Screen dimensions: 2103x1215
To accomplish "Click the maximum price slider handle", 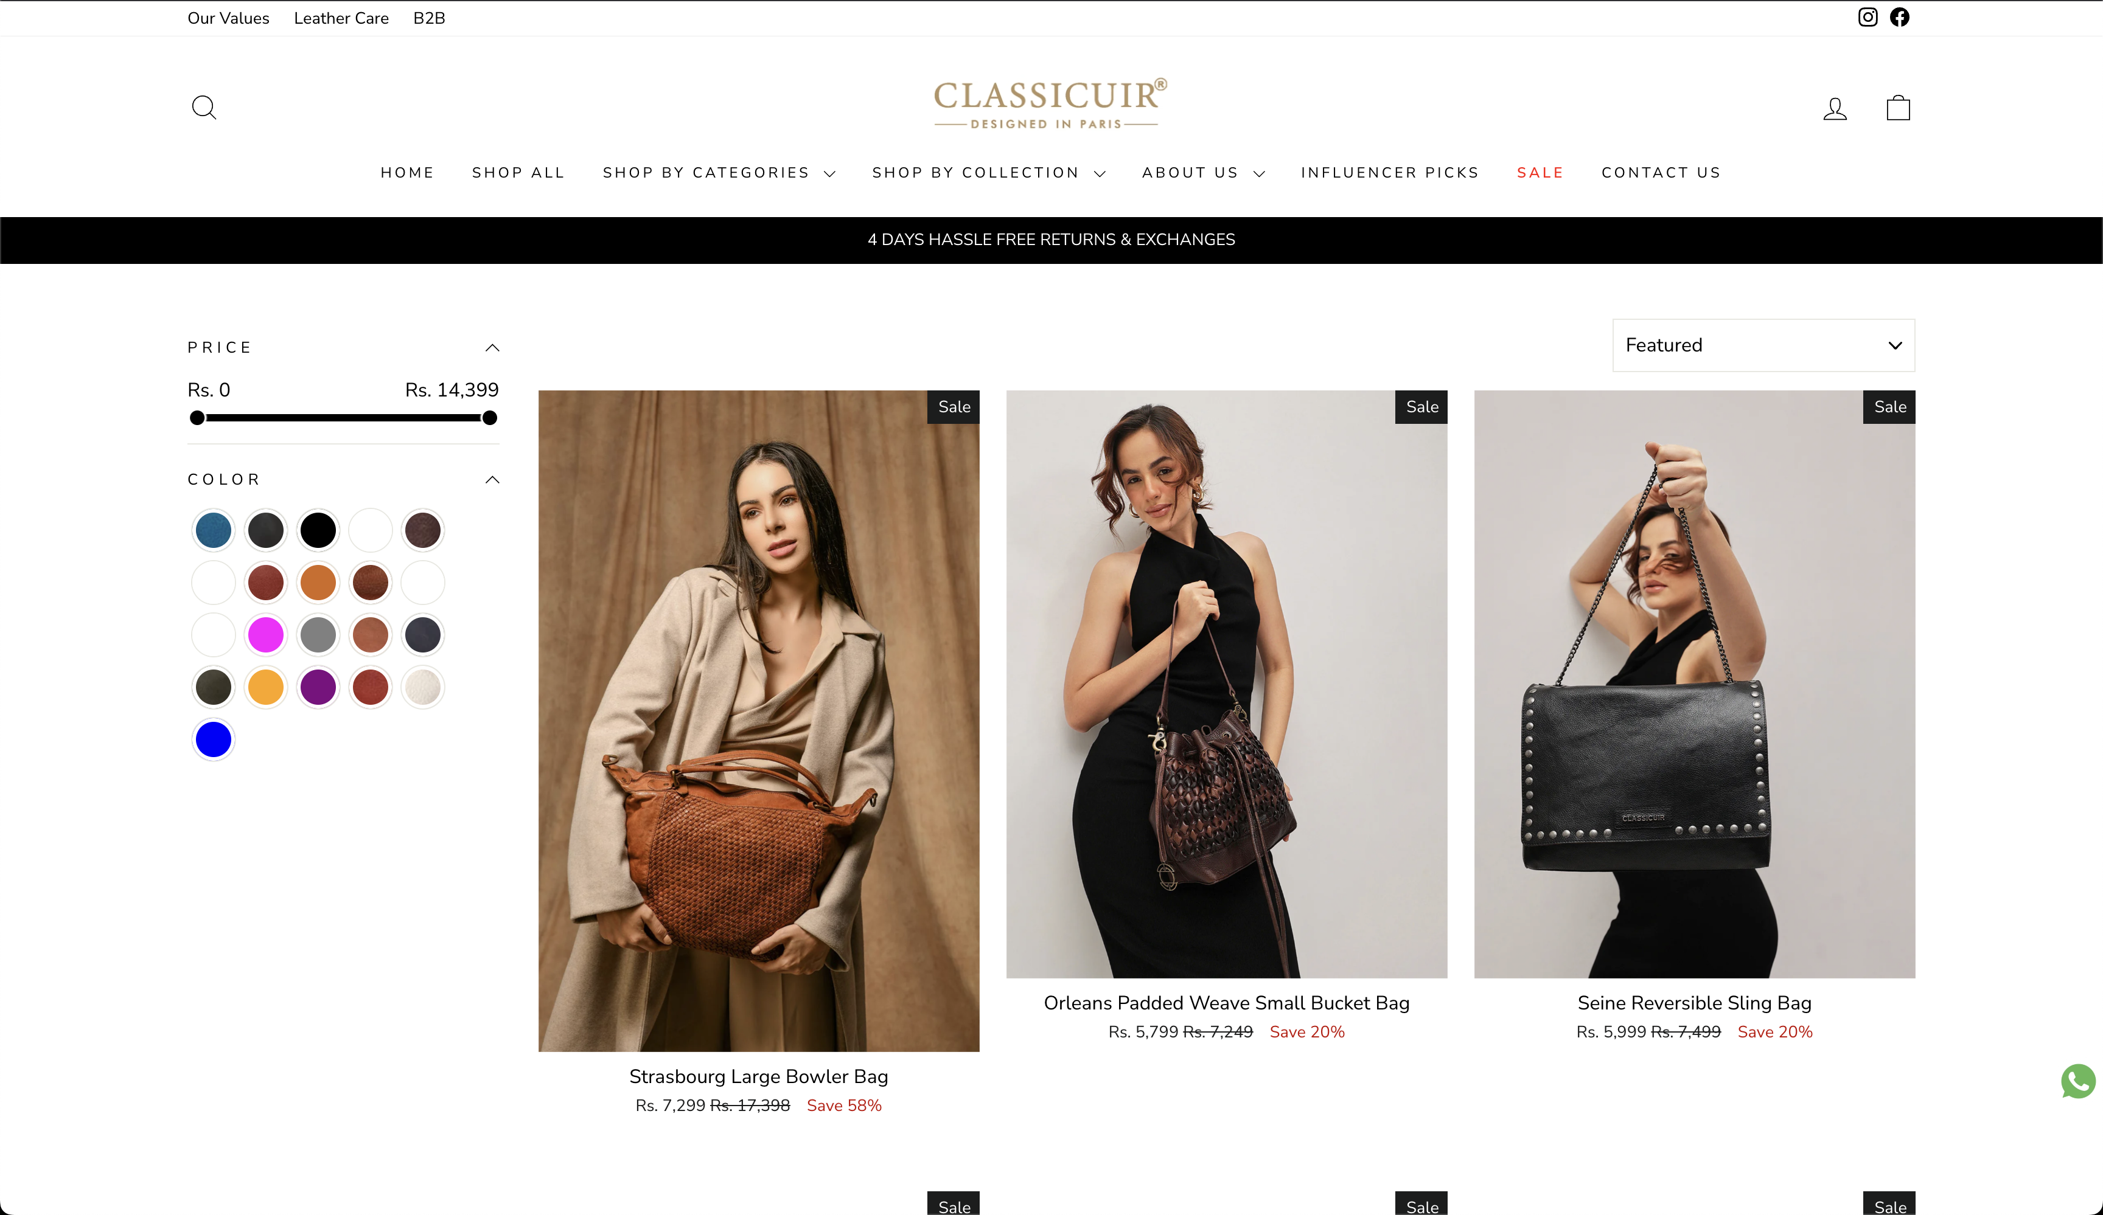I will pyautogui.click(x=490, y=418).
